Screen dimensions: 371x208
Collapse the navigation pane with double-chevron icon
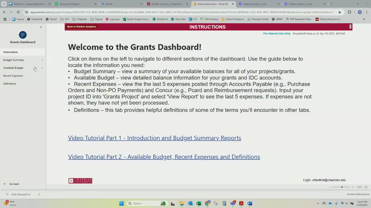(41, 27)
